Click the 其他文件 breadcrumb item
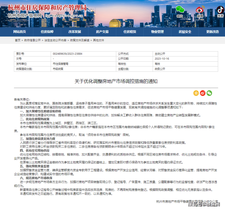This screenshot has height=209, width=225. pos(98,41)
